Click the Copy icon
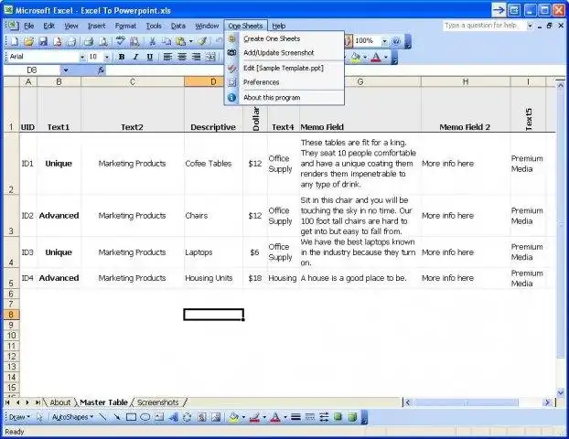This screenshot has width=569, height=439. coord(166,41)
